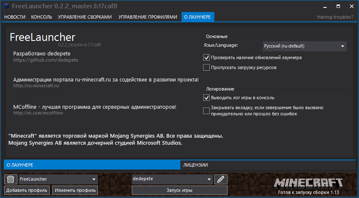Click the FreeLauncher app icon in title bar
359x198 pixels.
[x=6, y=6]
